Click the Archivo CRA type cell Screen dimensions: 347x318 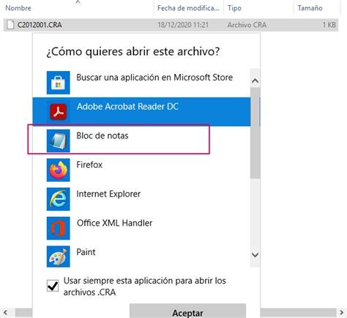pyautogui.click(x=247, y=25)
